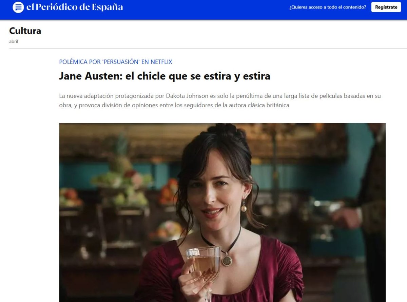This screenshot has height=302, width=407.
Task: Click the 'abril' label under Cultura
Action: pyautogui.click(x=14, y=41)
